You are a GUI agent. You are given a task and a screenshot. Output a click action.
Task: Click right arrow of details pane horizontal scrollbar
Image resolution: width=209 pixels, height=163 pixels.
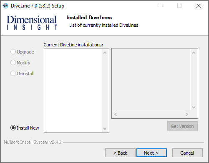(x=187, y=115)
